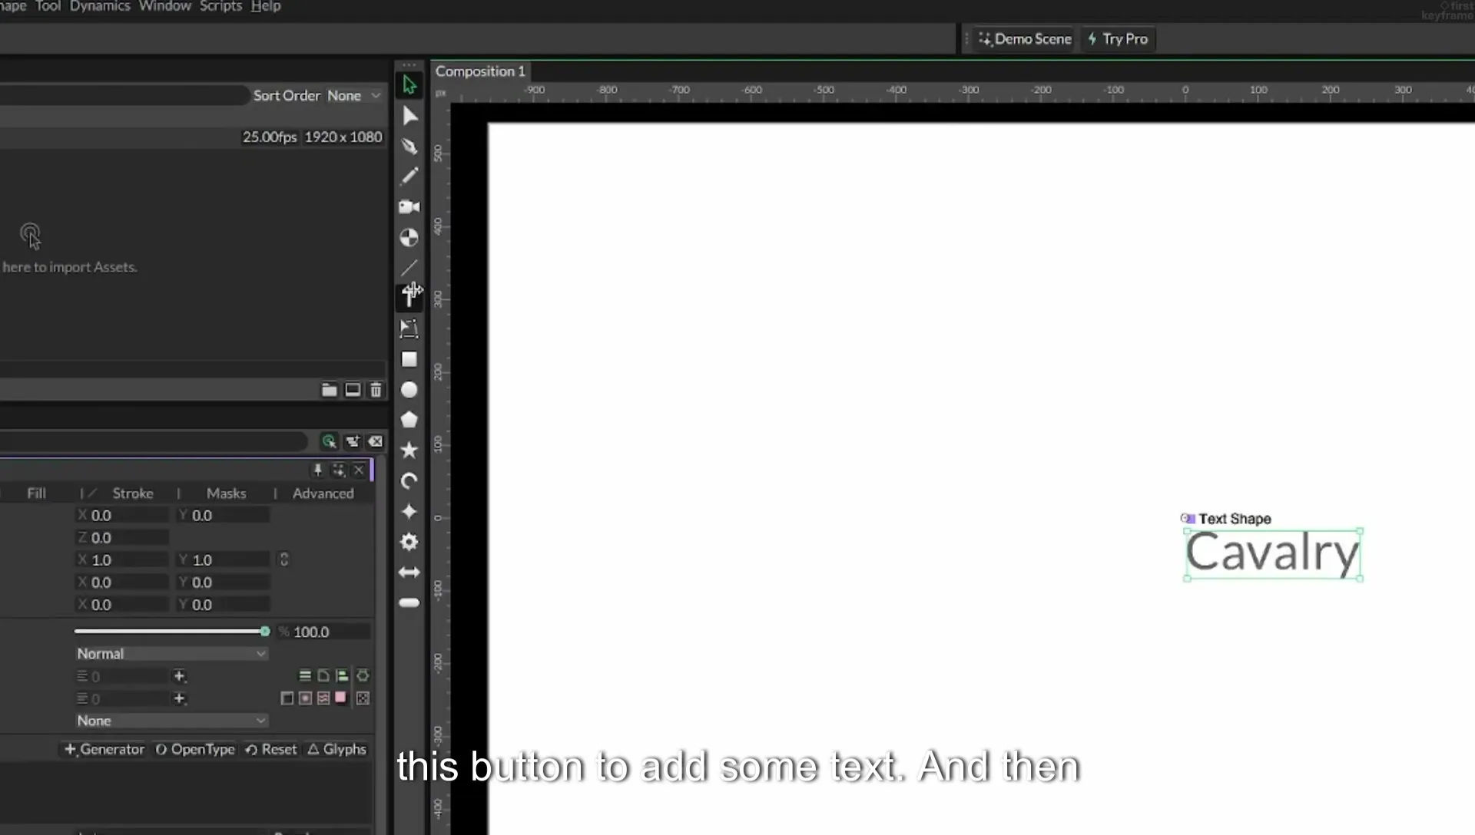The image size is (1475, 835).
Task: Select the double-headed Arrow shape tool
Action: pyautogui.click(x=409, y=573)
